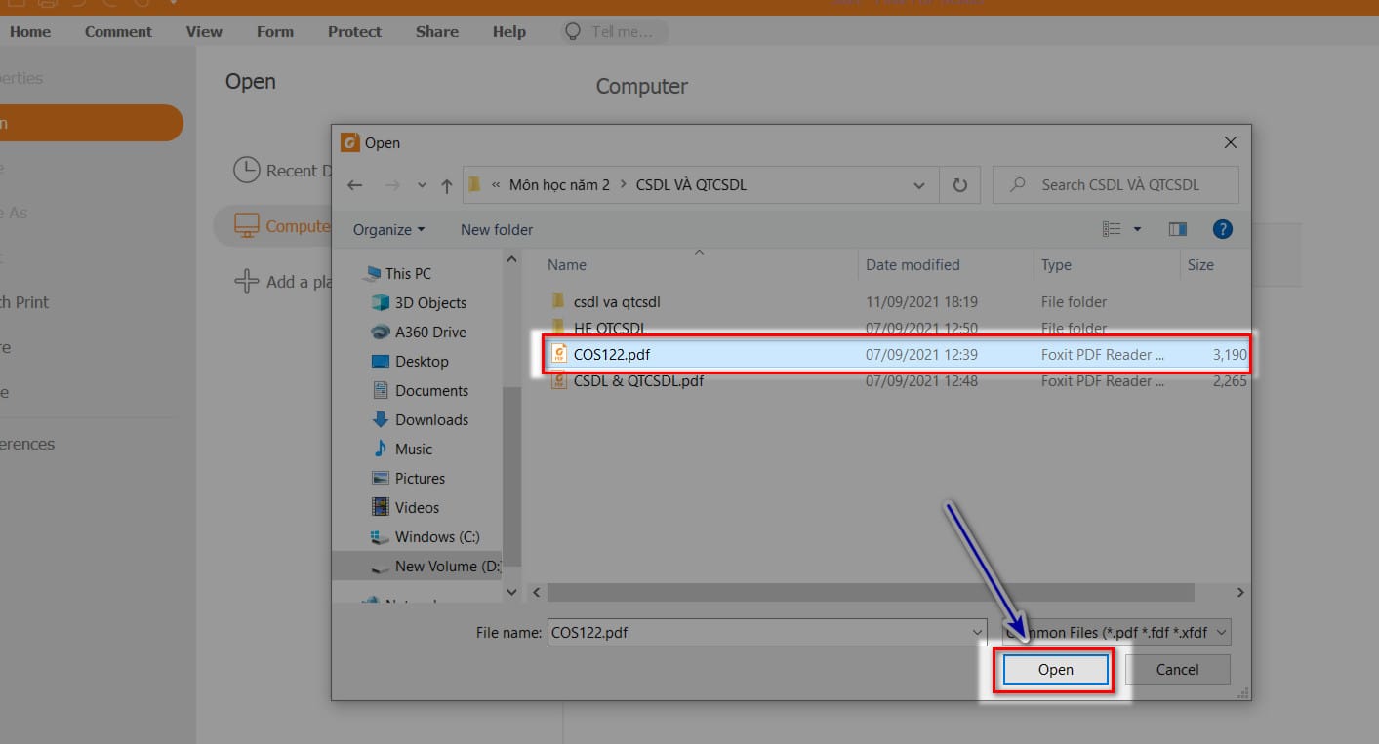Open Share tab in Foxit window
The image size is (1379, 744).
(x=437, y=31)
